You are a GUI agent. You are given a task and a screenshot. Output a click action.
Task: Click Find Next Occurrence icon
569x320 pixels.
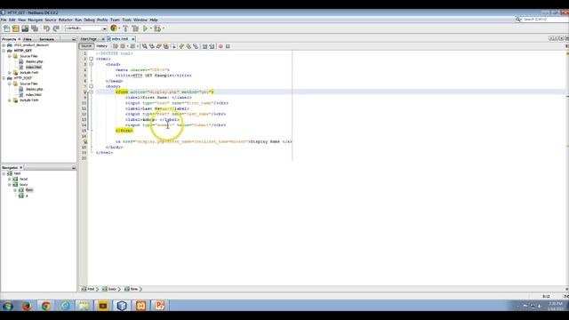coord(158,46)
